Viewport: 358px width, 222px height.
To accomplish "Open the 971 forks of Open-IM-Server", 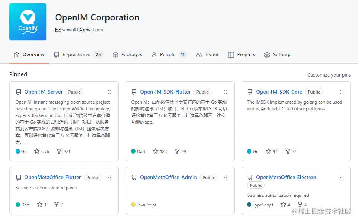I will (x=64, y=151).
